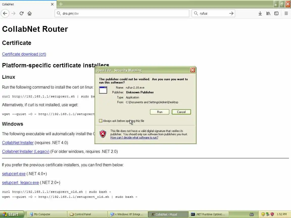
Task: Click the magnifier icon in the search box
Action: pos(196,13)
